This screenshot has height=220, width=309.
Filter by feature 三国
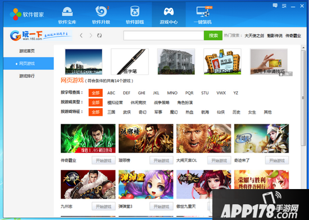(111, 113)
